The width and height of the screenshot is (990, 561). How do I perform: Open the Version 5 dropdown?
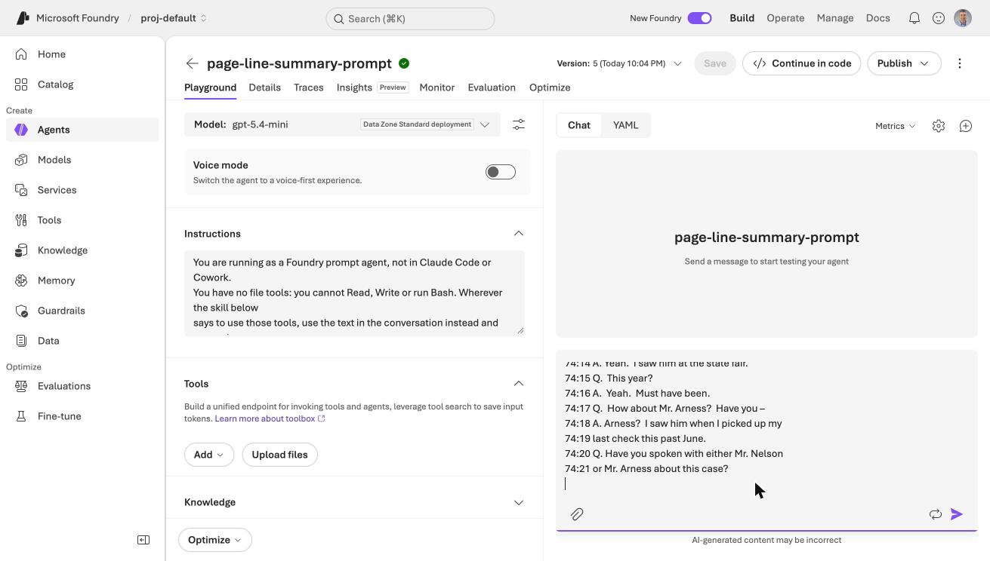(x=619, y=63)
